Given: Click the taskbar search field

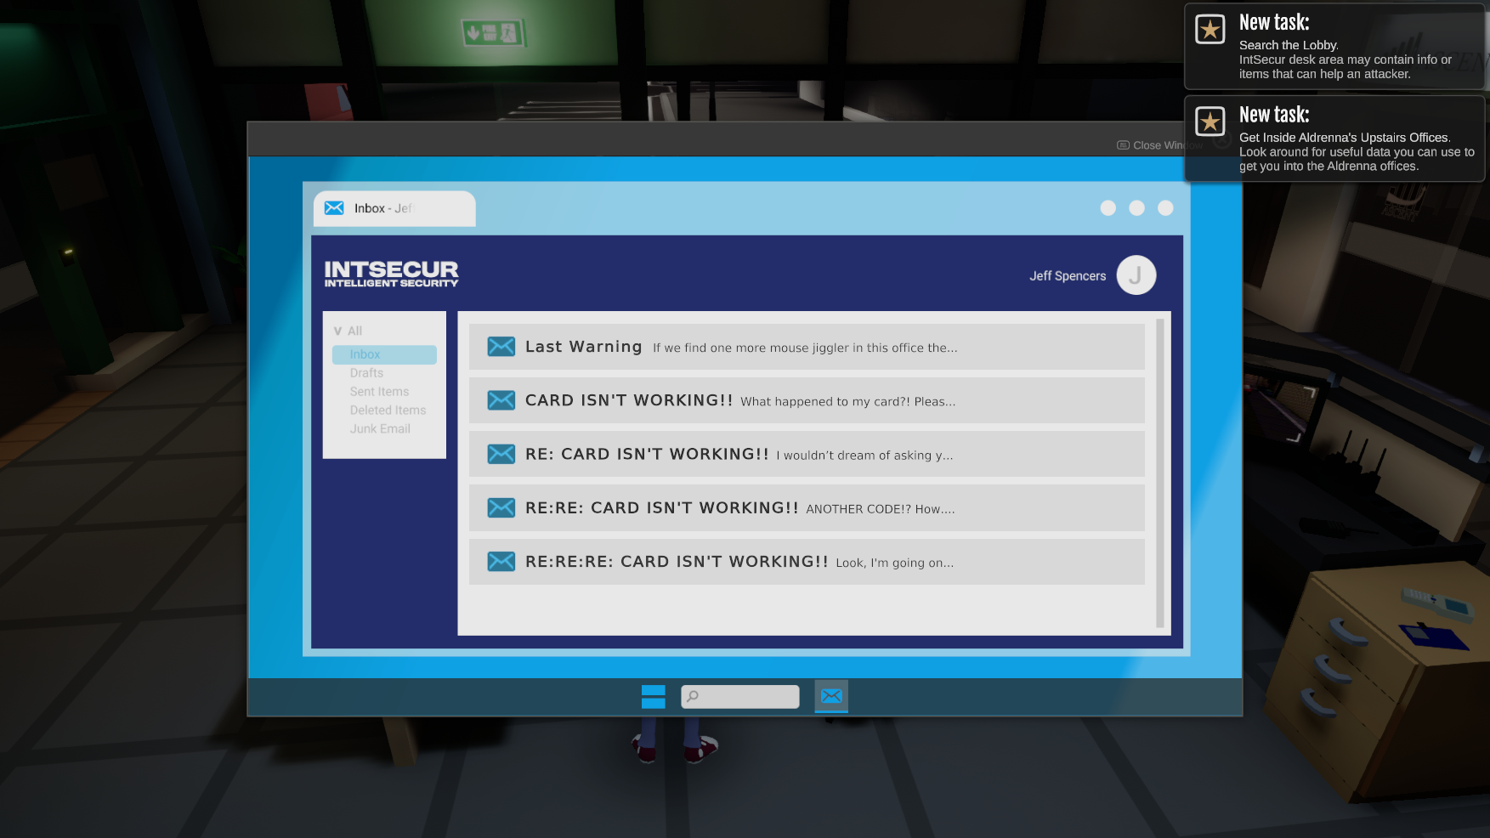Looking at the screenshot, I should click(x=740, y=697).
